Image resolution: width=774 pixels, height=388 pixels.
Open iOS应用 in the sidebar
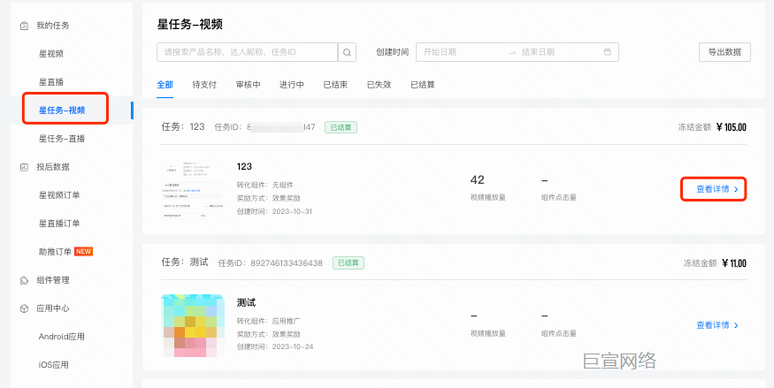(54, 365)
